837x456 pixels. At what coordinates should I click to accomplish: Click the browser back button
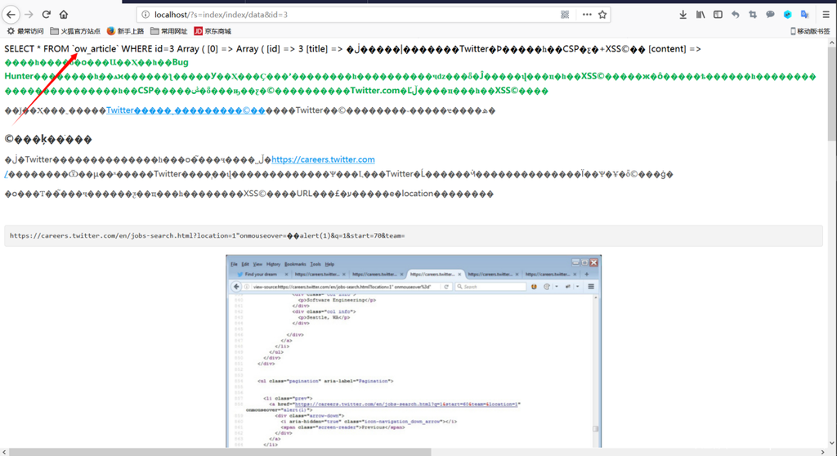coord(11,15)
